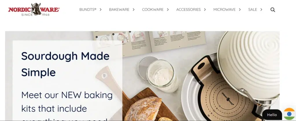
Task: Open the COOKWARE menu item
Action: pos(153,10)
